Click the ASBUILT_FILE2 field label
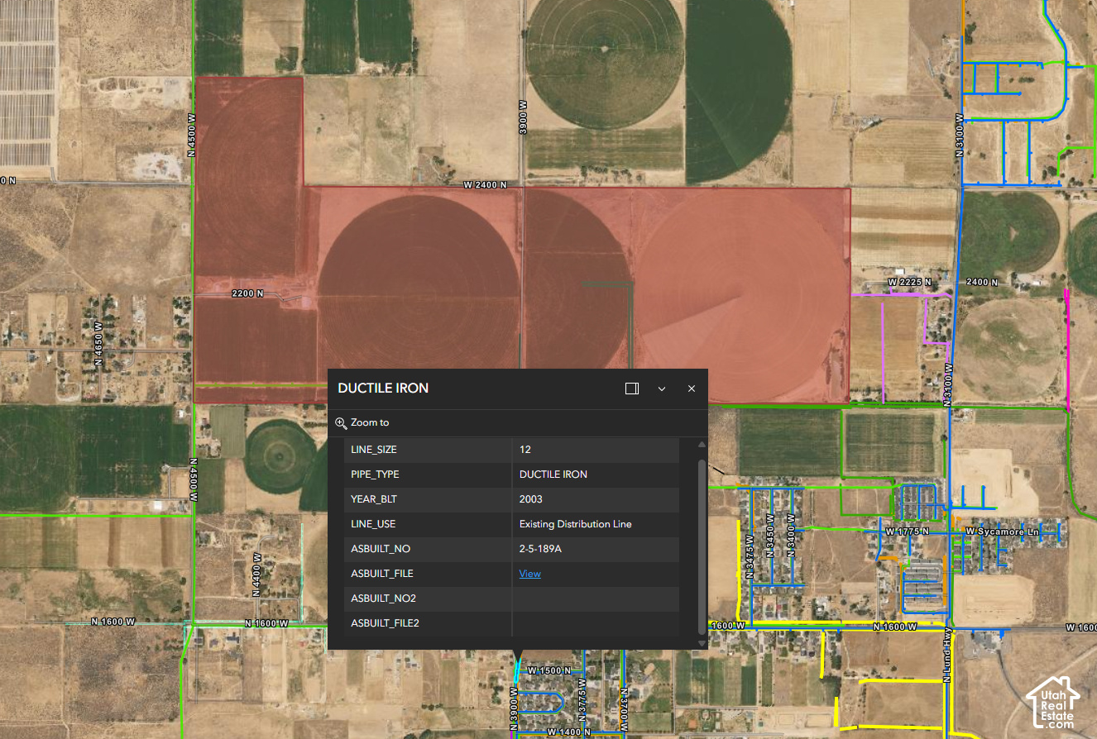 (385, 623)
